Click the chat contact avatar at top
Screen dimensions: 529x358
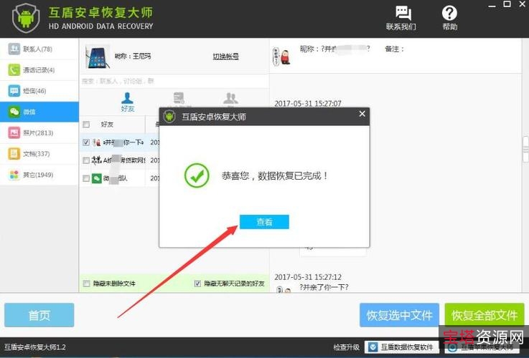281,56
